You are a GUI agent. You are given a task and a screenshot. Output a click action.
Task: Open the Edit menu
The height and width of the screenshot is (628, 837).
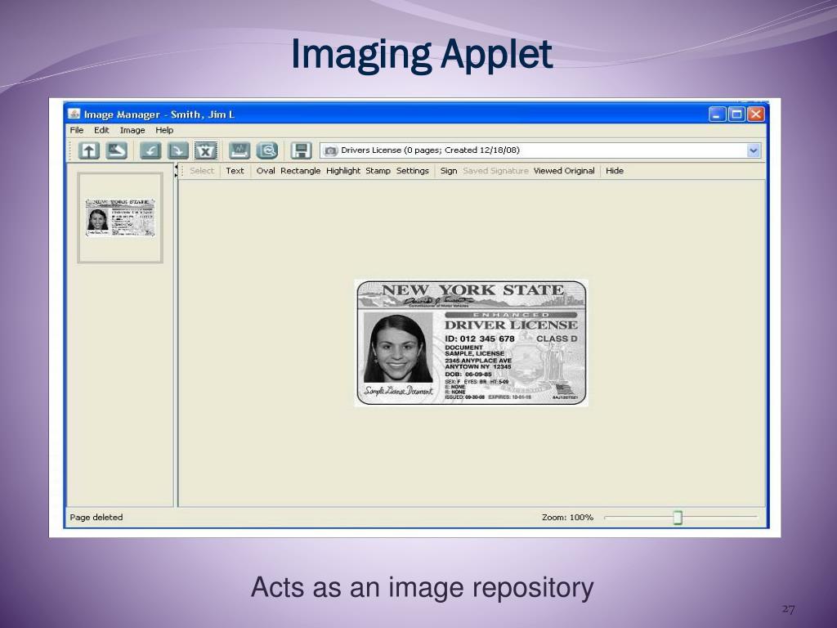tap(101, 130)
